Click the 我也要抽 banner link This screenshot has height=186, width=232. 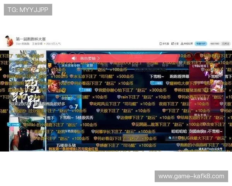pyautogui.click(x=88, y=58)
